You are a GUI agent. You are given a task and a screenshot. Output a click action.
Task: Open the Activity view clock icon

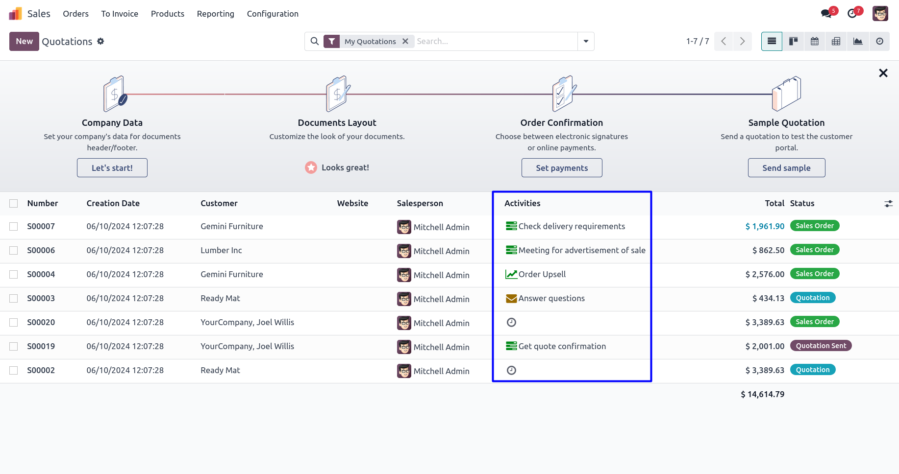(879, 42)
